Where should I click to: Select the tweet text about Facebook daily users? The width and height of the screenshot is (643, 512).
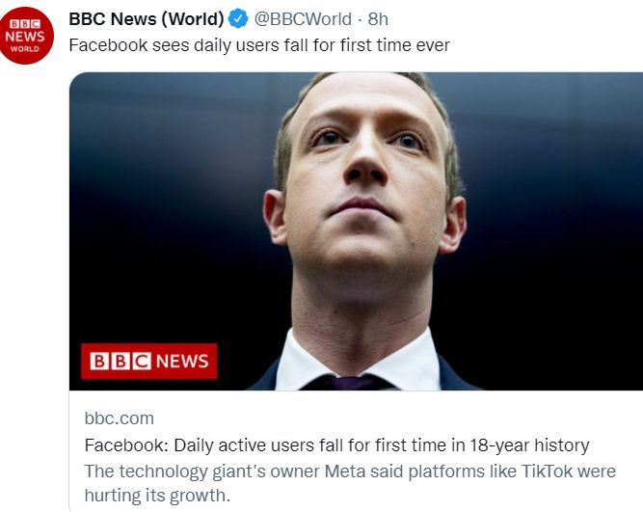(258, 45)
